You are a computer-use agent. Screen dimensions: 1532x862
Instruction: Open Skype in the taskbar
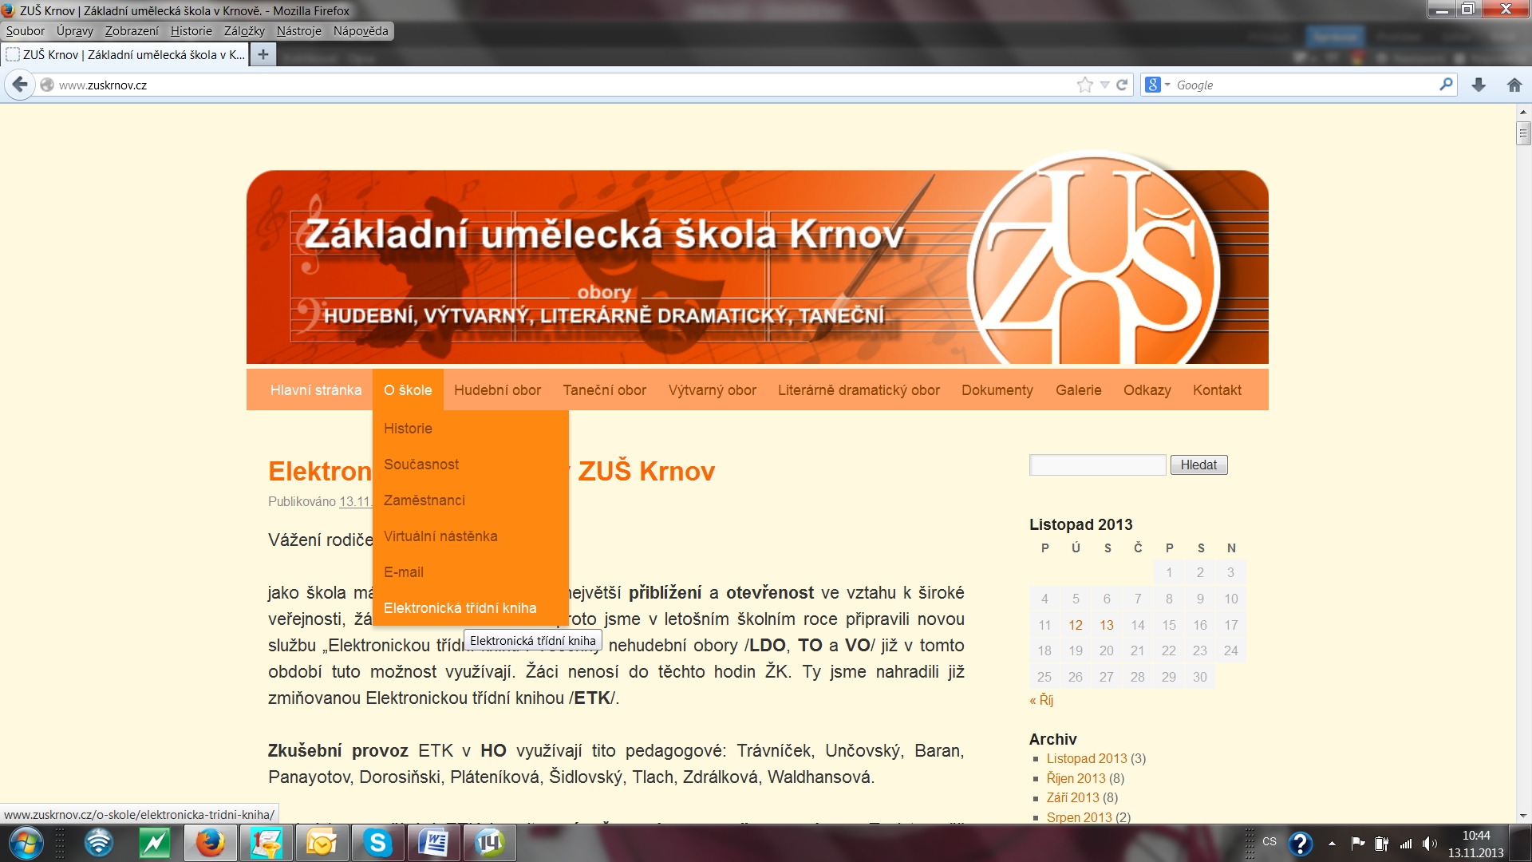tap(377, 843)
